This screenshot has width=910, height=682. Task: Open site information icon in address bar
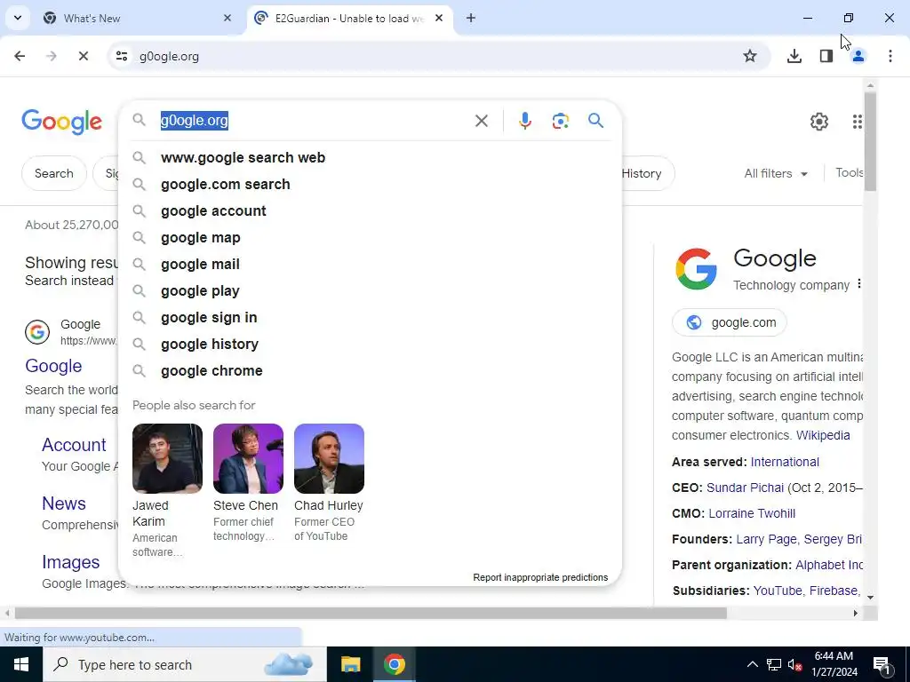(x=122, y=56)
